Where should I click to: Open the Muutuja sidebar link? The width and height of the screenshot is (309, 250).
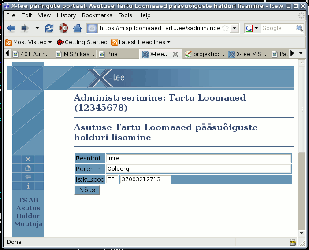[28, 224]
